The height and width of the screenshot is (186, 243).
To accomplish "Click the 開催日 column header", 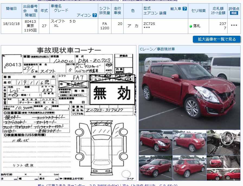I will [x=11, y=9].
